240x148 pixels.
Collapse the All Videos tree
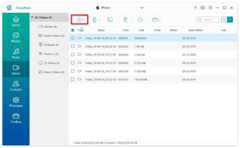[32, 18]
